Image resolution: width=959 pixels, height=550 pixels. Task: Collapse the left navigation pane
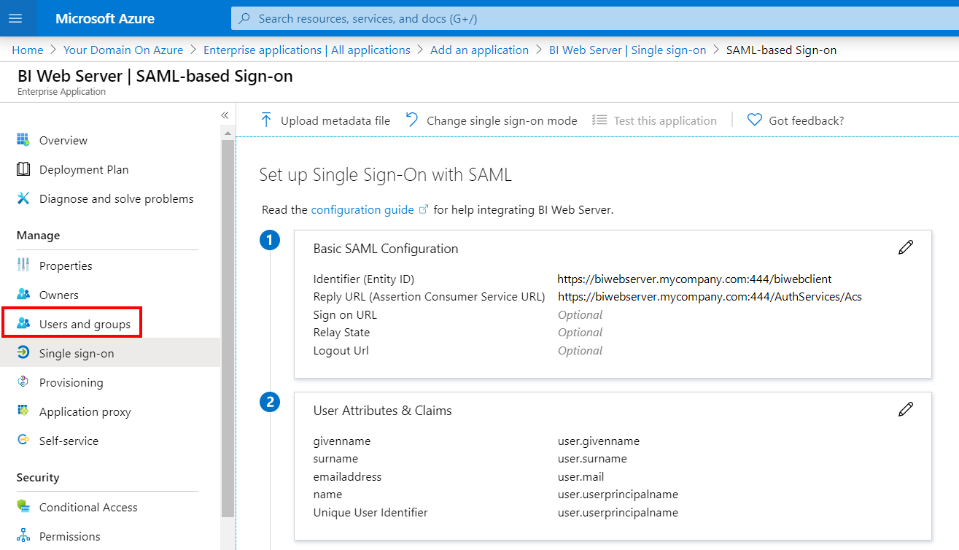coord(225,115)
